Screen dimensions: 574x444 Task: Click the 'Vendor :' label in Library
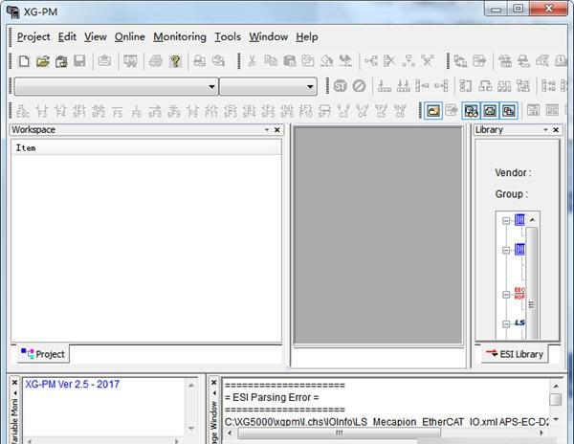[x=513, y=173]
